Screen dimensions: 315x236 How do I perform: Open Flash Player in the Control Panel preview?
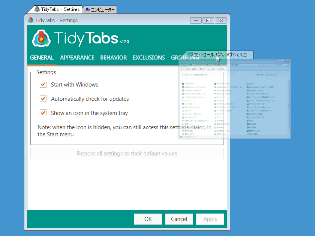pos(188,84)
